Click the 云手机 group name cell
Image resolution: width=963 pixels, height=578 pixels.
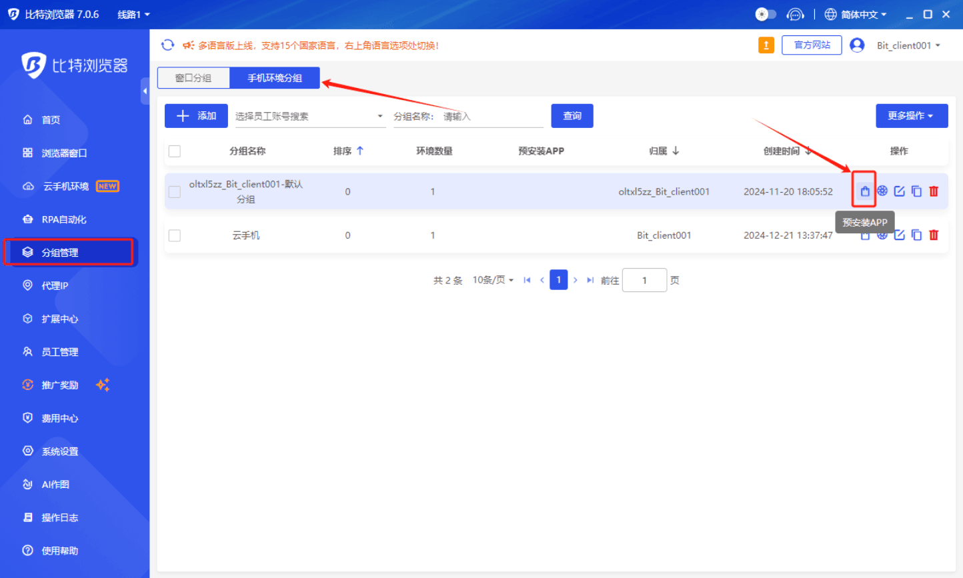pyautogui.click(x=246, y=235)
